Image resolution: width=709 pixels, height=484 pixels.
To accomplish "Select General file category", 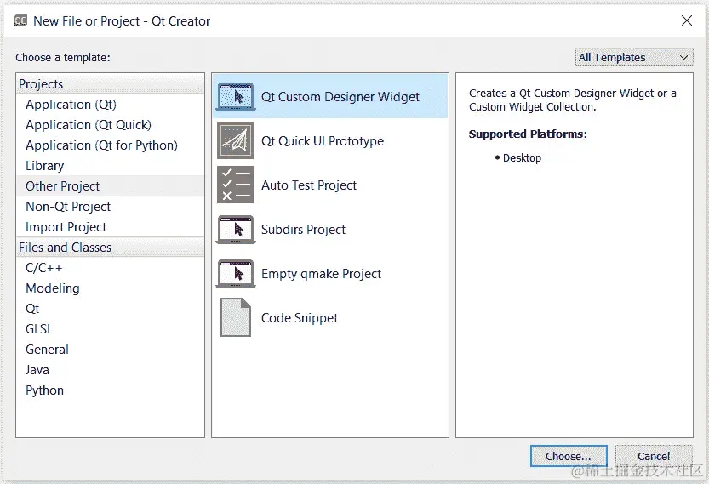I will [111, 349].
